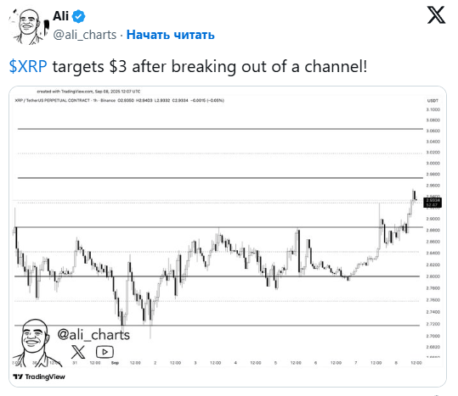
Task: Click the blue verified badge
Action: click(x=78, y=16)
